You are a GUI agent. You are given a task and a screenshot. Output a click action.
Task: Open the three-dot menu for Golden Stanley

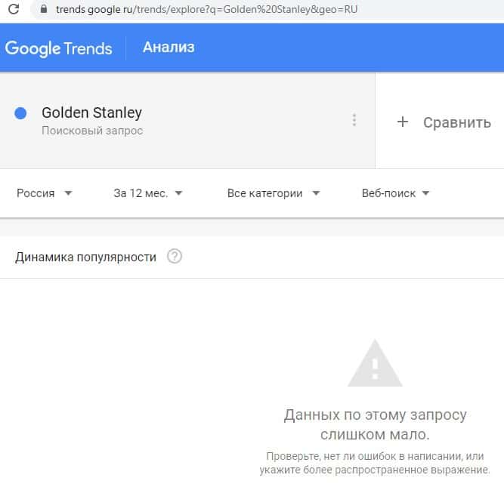coord(354,120)
